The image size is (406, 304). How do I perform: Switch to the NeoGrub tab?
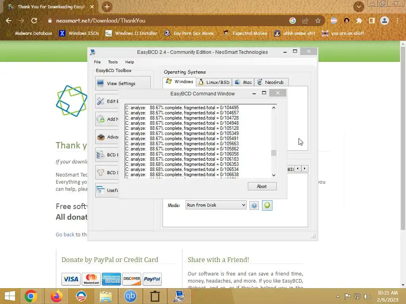pos(271,82)
